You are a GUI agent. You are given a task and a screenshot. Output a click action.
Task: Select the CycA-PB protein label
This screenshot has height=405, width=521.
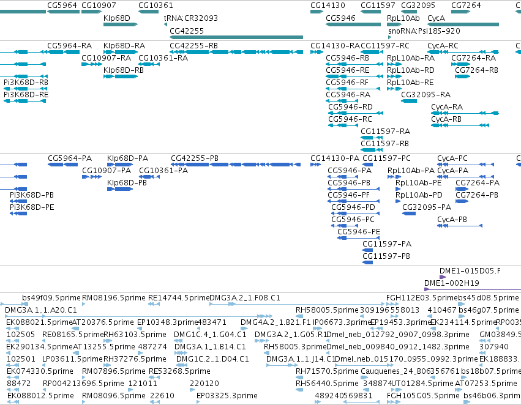tap(452, 220)
